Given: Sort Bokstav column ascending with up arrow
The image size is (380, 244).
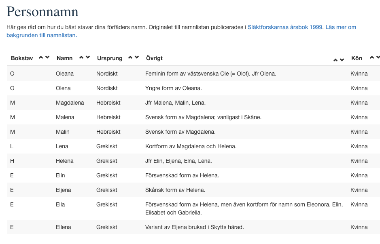Looking at the screenshot, I should pyautogui.click(x=41, y=57).
